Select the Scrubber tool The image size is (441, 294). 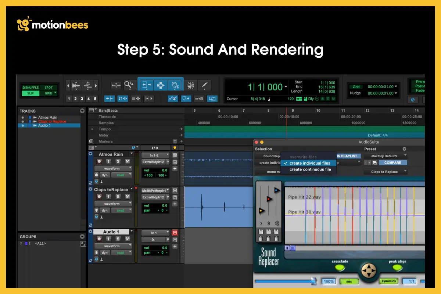[x=190, y=85]
